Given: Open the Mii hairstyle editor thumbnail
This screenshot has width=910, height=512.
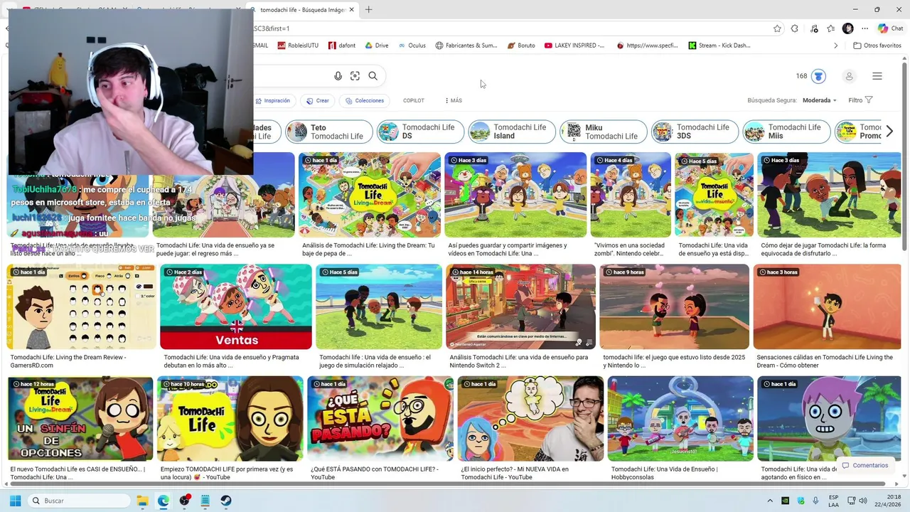Looking at the screenshot, I should pyautogui.click(x=81, y=306).
